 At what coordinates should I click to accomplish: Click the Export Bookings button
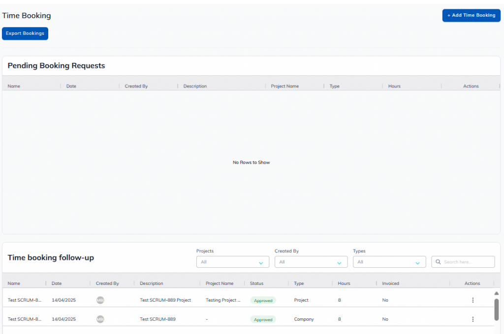tap(25, 33)
